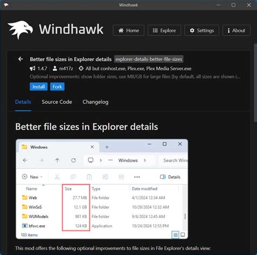Click the new tab plus icon in the preview
The width and height of the screenshot is (257, 255).
107,147
